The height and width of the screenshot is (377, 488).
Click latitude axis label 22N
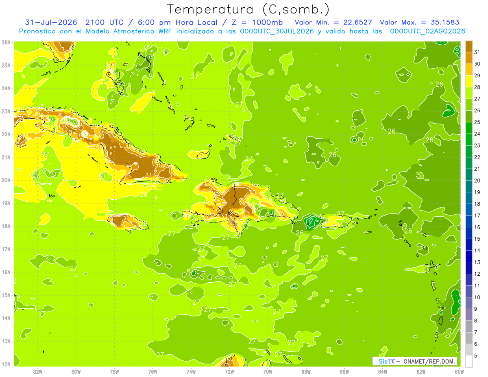[x=6, y=134]
